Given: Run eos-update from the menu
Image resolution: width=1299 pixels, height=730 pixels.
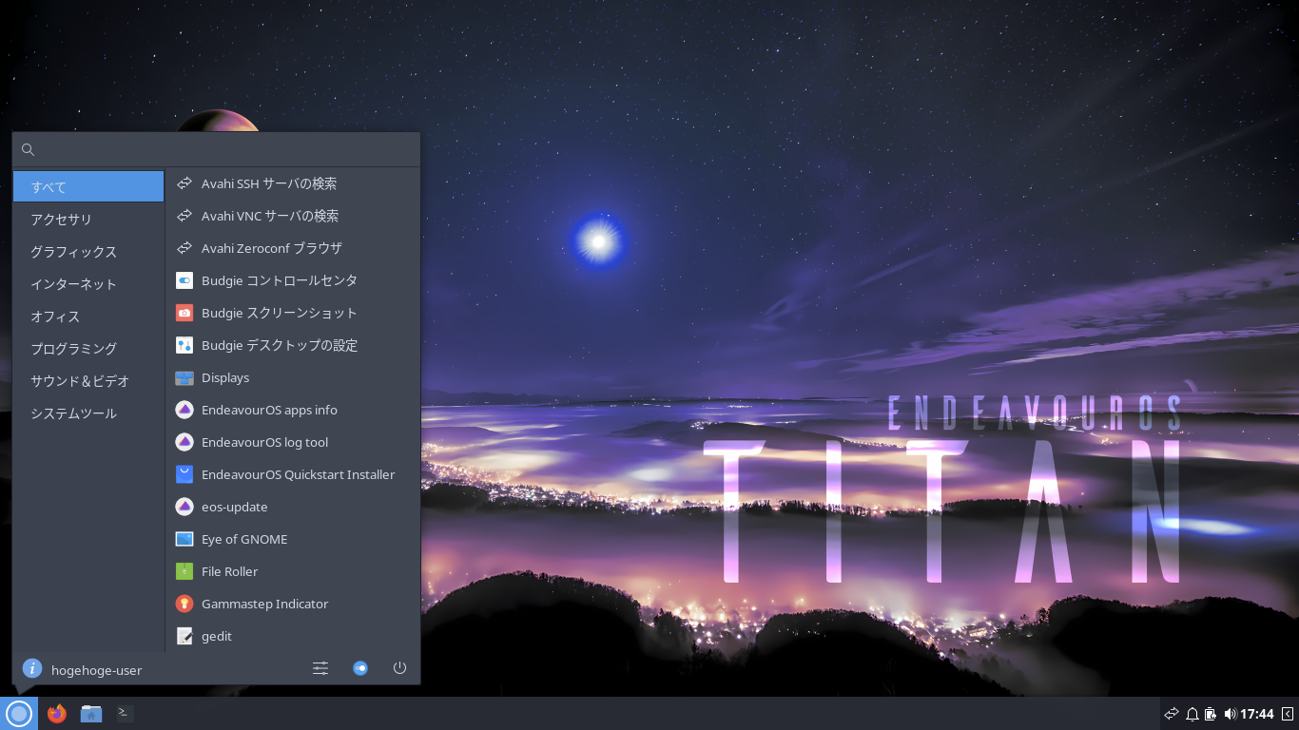Looking at the screenshot, I should [293, 507].
